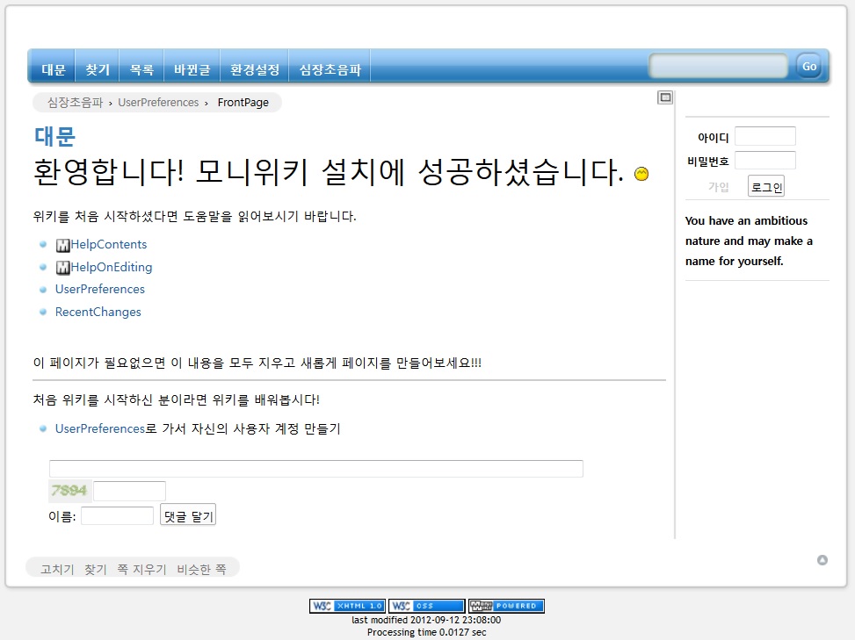Click the scroll-to-top arrow icon

coord(822,560)
